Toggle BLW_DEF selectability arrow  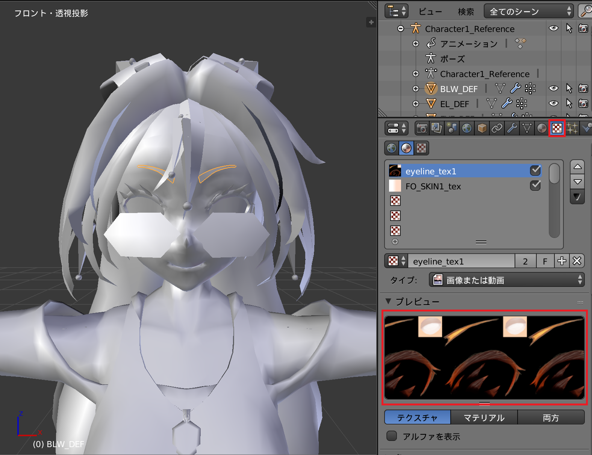569,88
